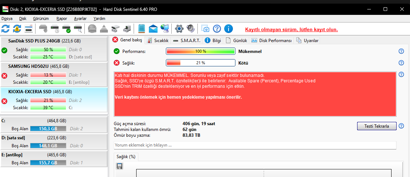Viewport: 410px width, 177px height.
Task: Select the C: partition entry
Action: coord(54,125)
